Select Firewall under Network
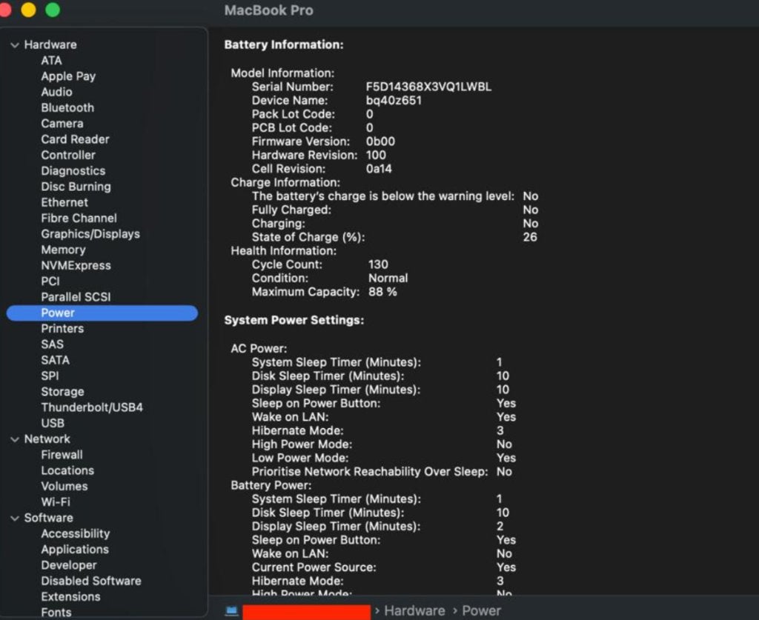The height and width of the screenshot is (620, 759). 62,455
